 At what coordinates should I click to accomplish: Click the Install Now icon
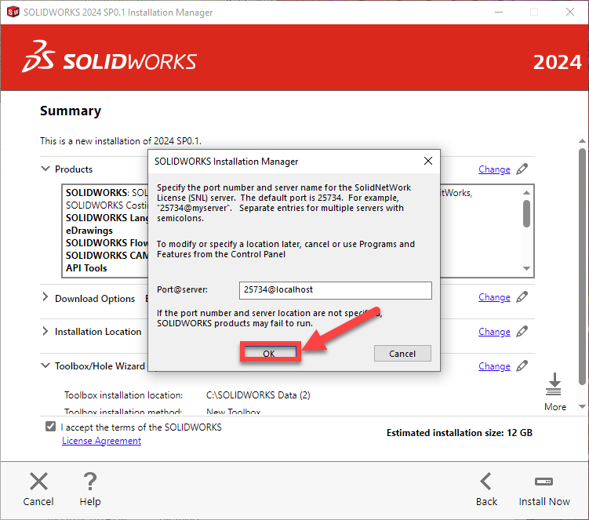[544, 482]
